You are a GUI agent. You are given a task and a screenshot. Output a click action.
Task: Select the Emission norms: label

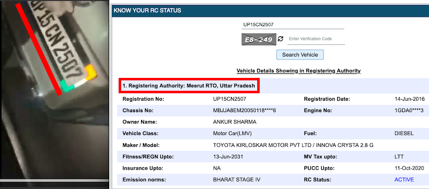tap(144, 180)
